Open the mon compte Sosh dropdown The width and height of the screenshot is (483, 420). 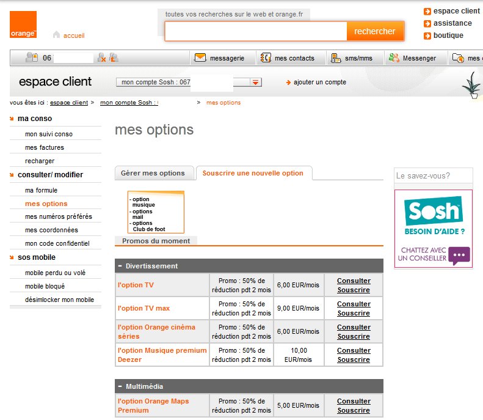(256, 83)
